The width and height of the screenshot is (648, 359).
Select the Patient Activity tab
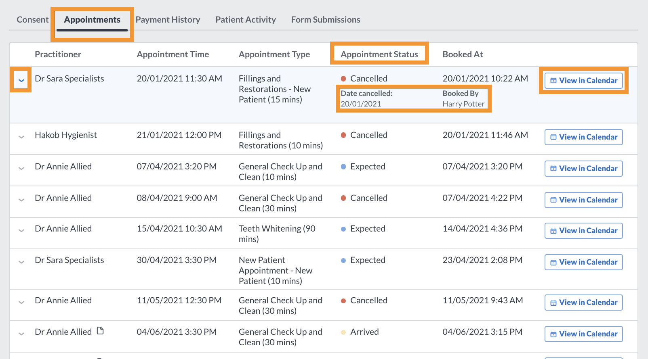(246, 19)
